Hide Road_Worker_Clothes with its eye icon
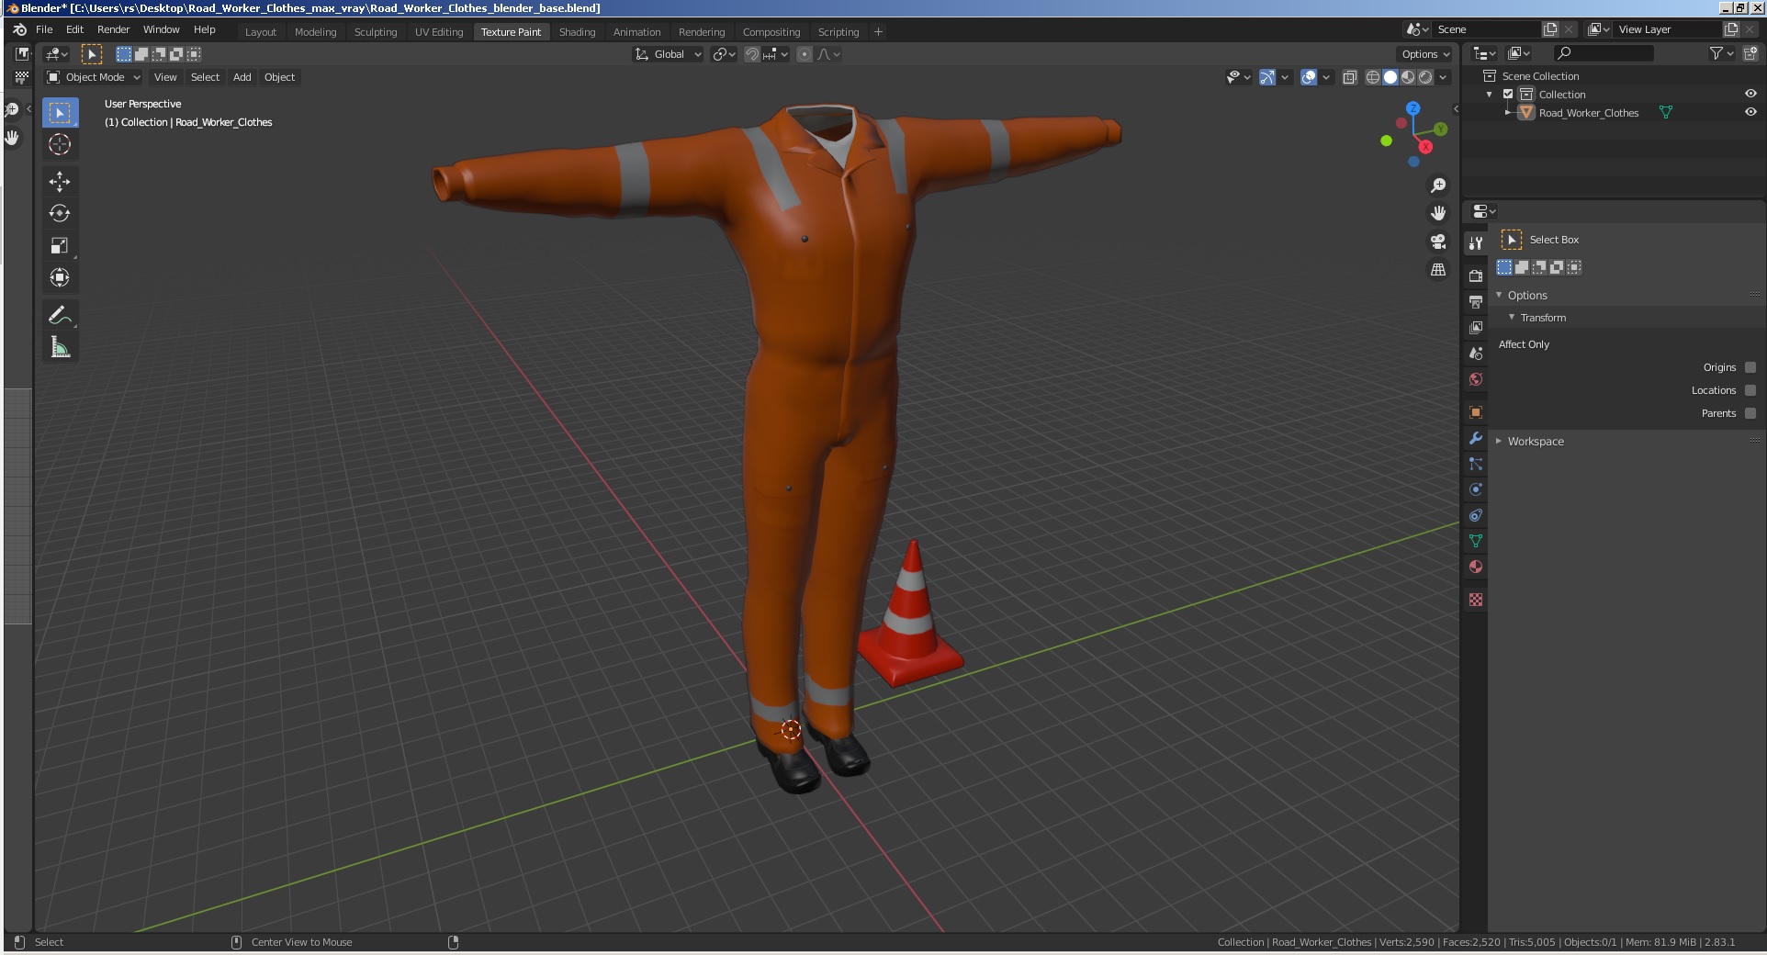Screen dimensions: 1767x955 coord(1750,112)
